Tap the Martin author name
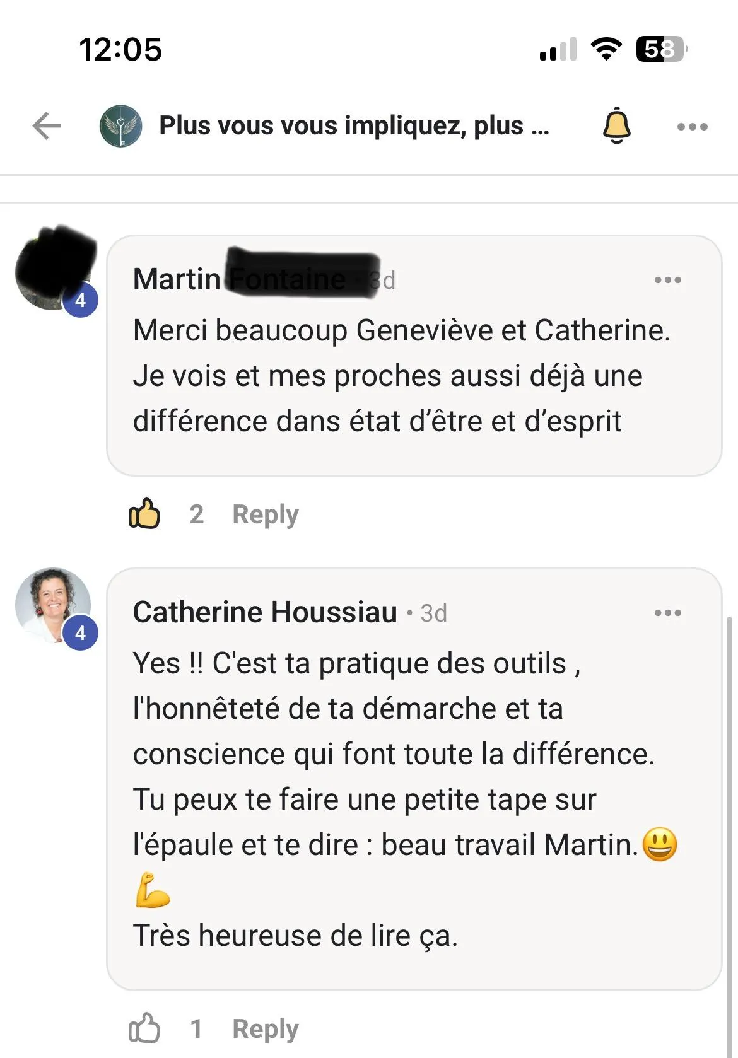 pyautogui.click(x=177, y=279)
